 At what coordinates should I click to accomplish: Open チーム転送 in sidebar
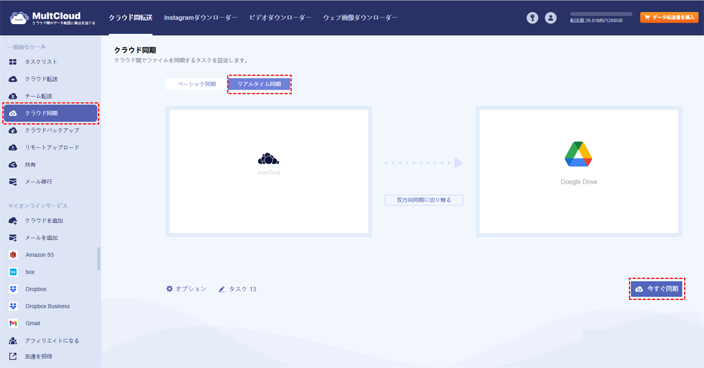click(39, 96)
